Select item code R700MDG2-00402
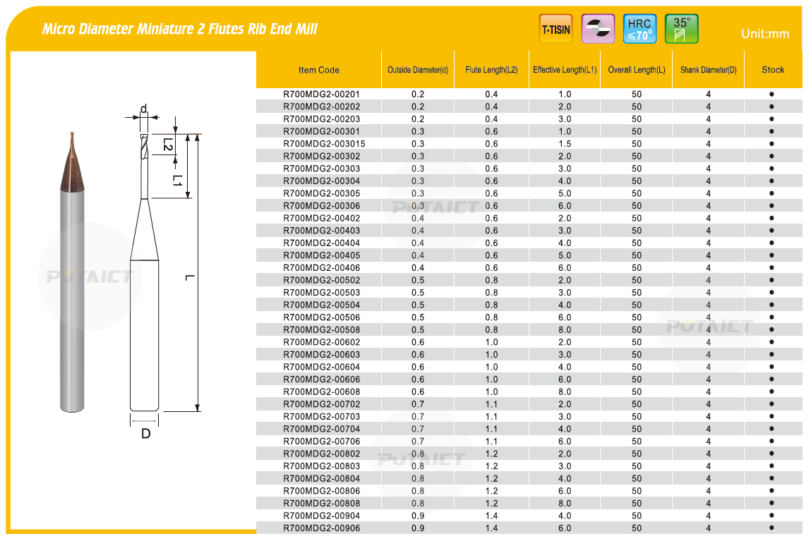 (321, 218)
